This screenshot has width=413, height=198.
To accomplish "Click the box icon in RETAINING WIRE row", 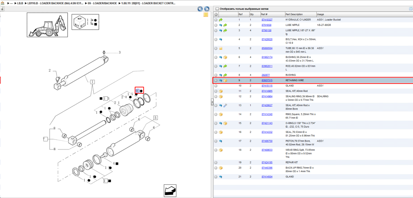I will 225,80.
